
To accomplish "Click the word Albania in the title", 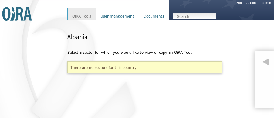I will pyautogui.click(x=77, y=37).
